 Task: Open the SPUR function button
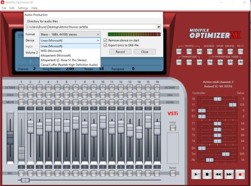220,51
